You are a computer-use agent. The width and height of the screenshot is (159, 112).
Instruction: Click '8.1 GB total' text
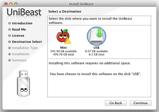(x=96, y=54)
